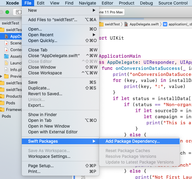Image resolution: width=192 pixels, height=179 pixels.
Task: Choose Export… menu item
Action: click(60, 105)
